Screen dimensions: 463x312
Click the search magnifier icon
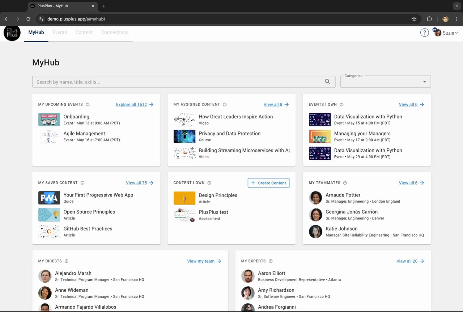point(327,82)
